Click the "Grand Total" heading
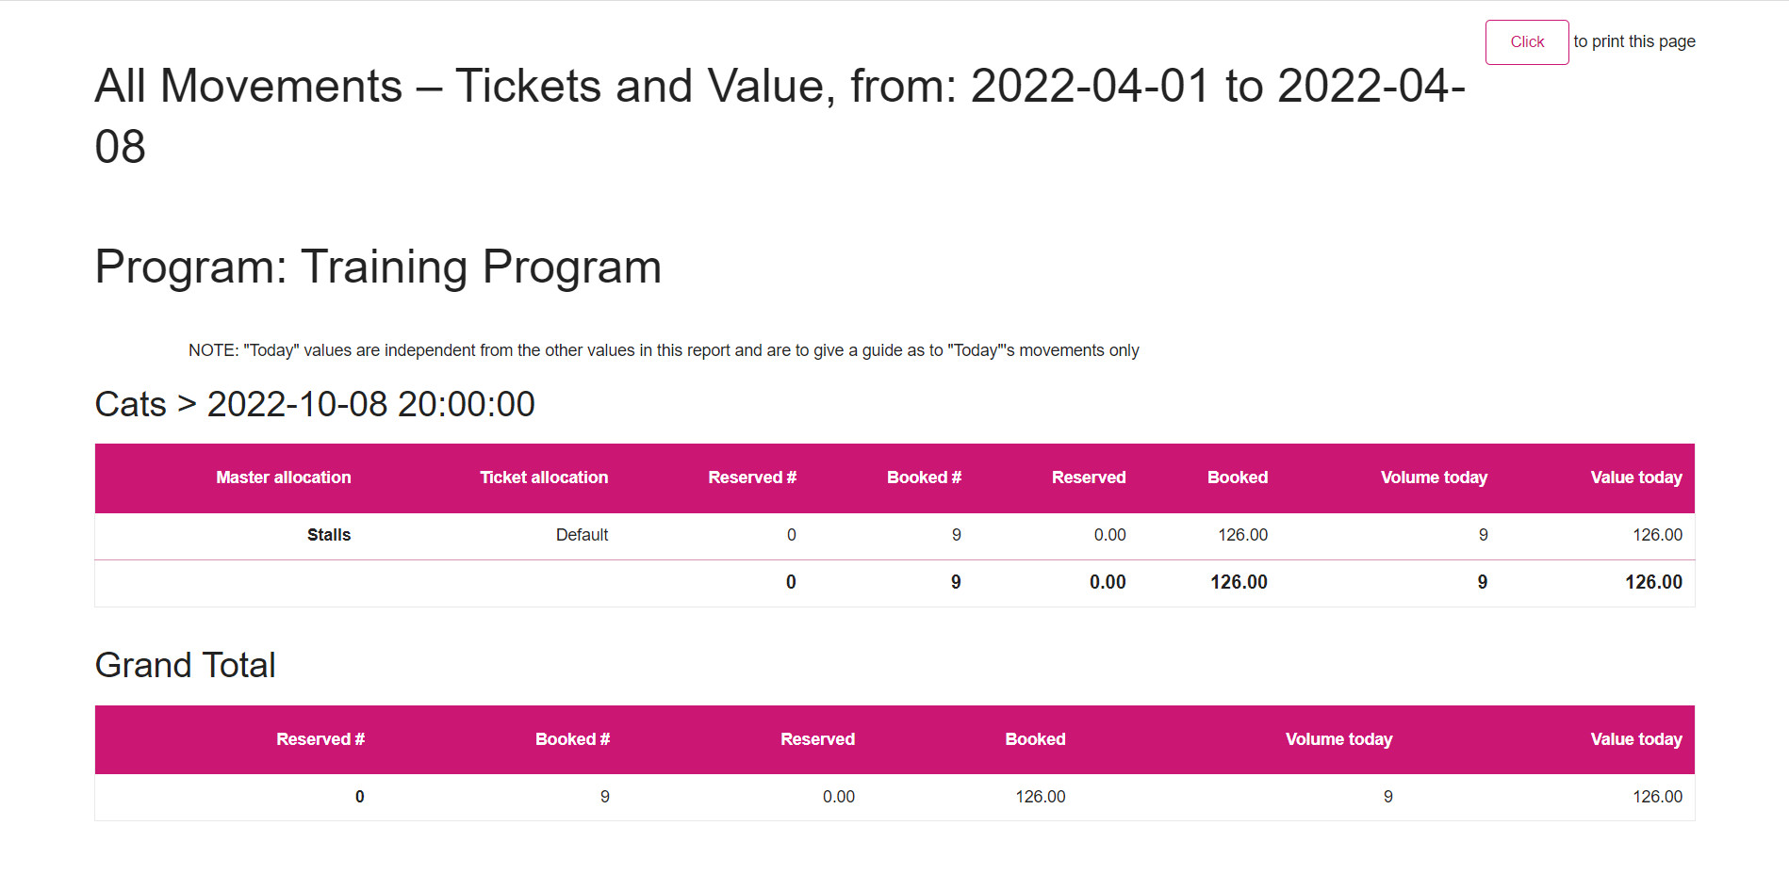Image resolution: width=1789 pixels, height=874 pixels. [x=185, y=665]
